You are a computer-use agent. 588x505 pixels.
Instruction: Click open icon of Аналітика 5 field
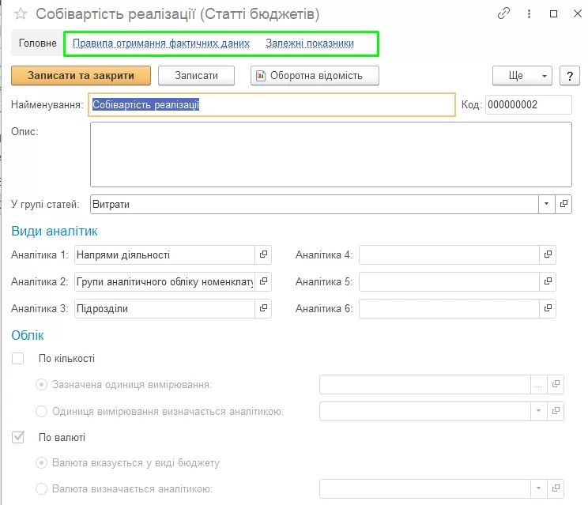(548, 281)
